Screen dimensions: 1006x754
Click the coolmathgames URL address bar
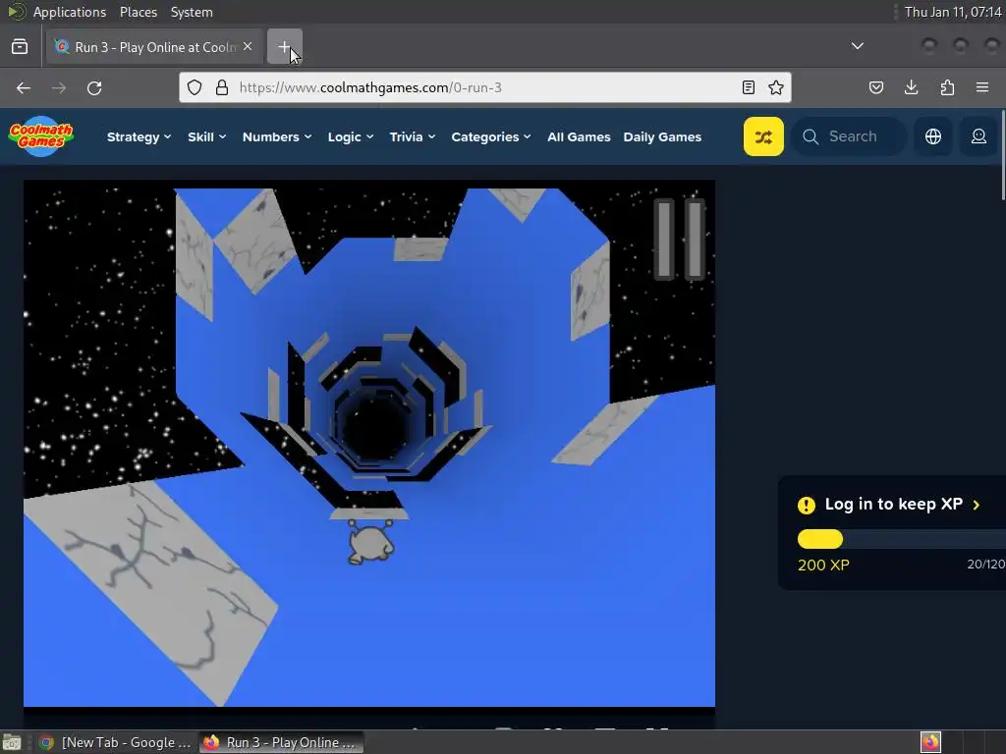pos(485,87)
